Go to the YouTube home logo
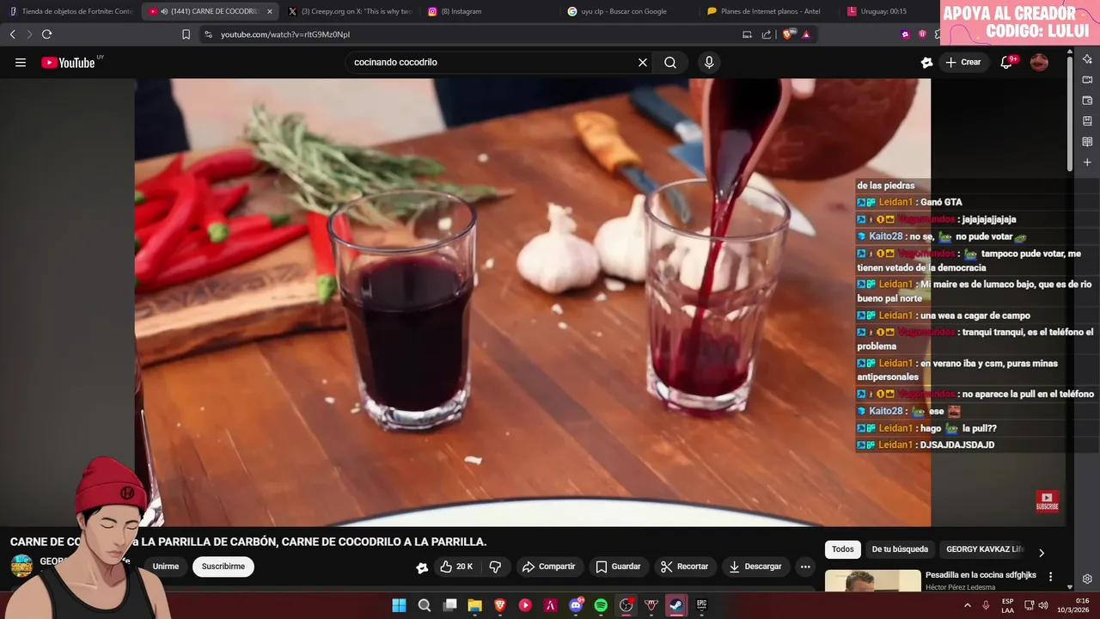Image resolution: width=1100 pixels, height=619 pixels. tap(68, 62)
